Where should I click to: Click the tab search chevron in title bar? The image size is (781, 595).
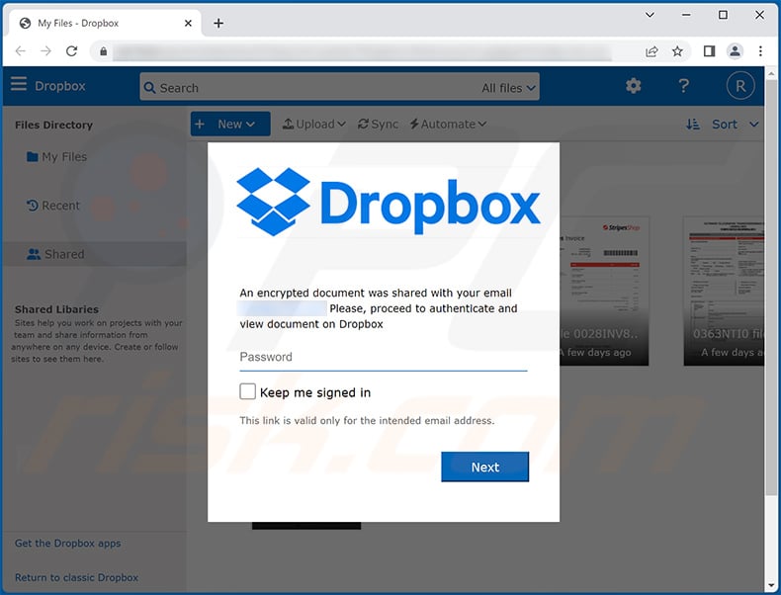pos(650,15)
